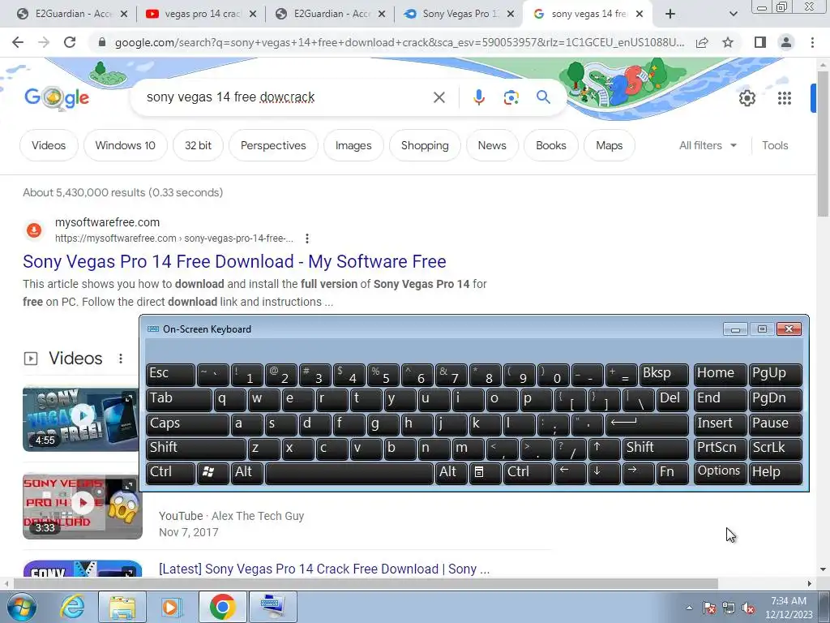Open Sony Vegas Pro 14 Free Download result
This screenshot has width=830, height=623.
234,261
